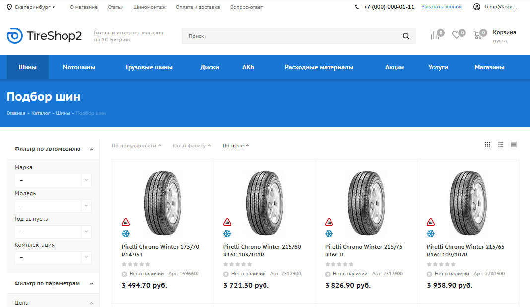Screen dimensions: 530x307
Task: Collapse Фильтр по параметрам section
Action: [92, 284]
